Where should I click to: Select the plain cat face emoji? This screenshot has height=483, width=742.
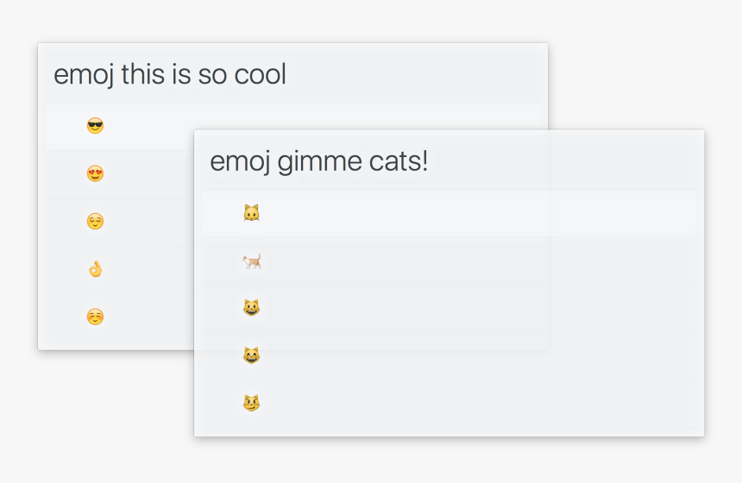click(251, 213)
